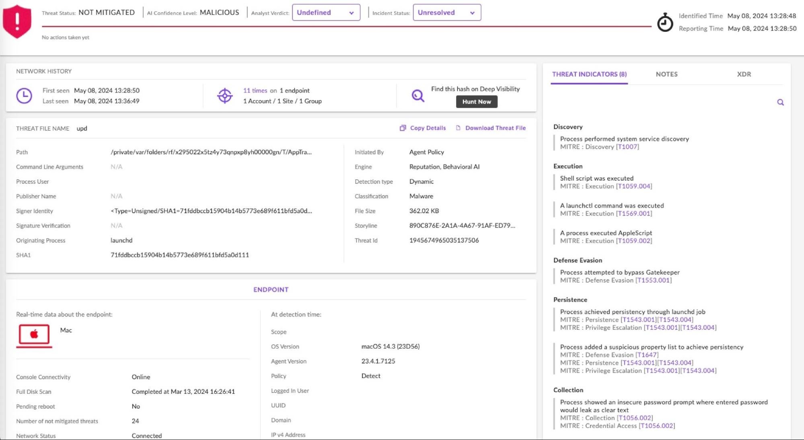Click the Mac endpoint laptop icon
This screenshot has width=804, height=440.
coord(34,334)
